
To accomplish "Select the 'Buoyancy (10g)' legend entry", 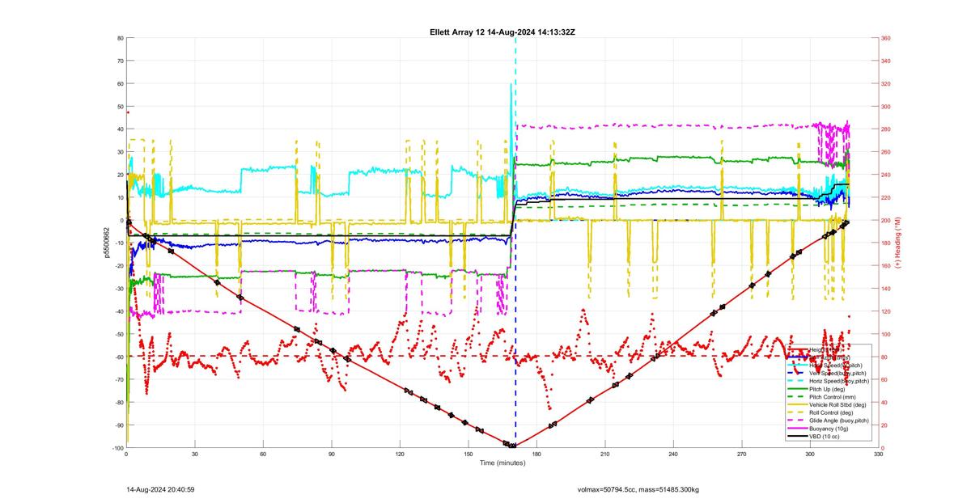I will [x=829, y=429].
